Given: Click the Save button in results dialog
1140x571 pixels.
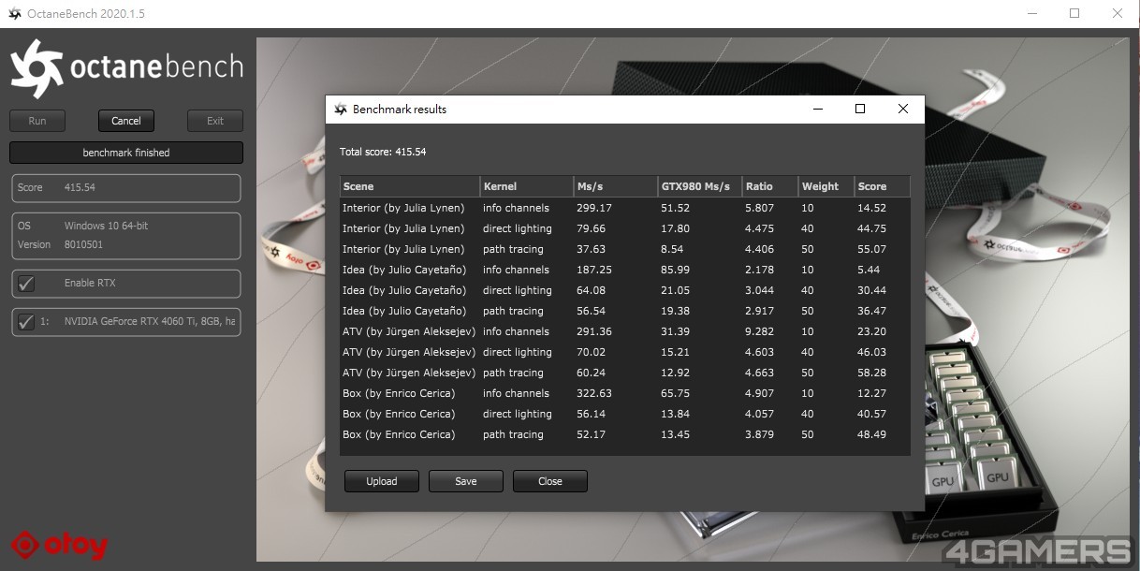Looking at the screenshot, I should [466, 481].
